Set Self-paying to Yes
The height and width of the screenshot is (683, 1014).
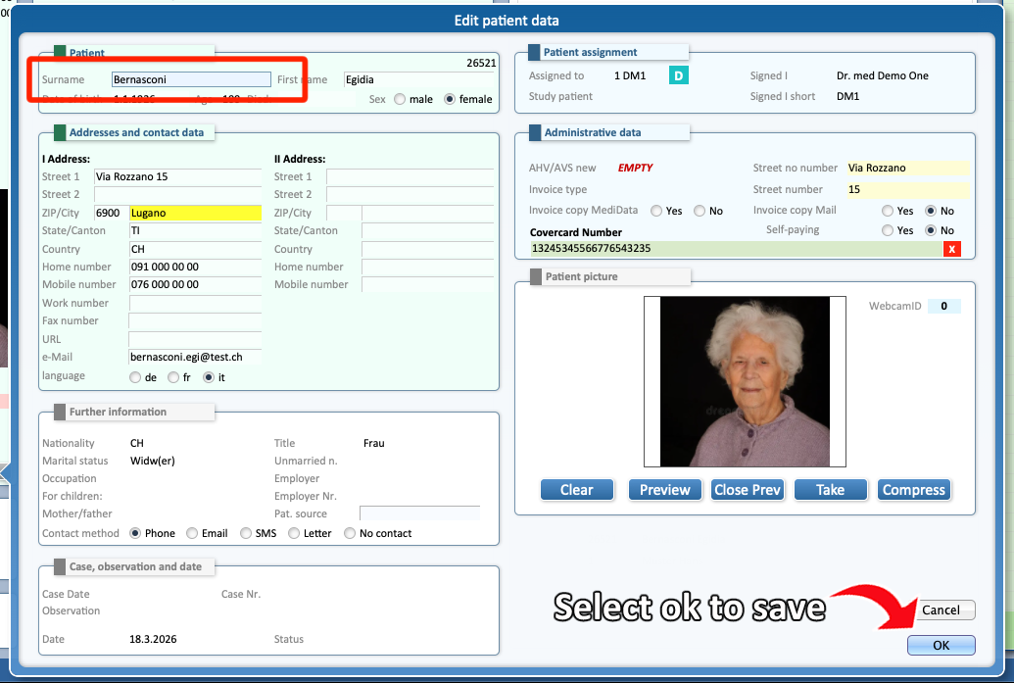pos(888,230)
